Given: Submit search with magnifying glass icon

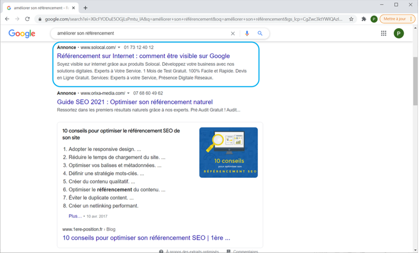Looking at the screenshot, I should (x=260, y=33).
